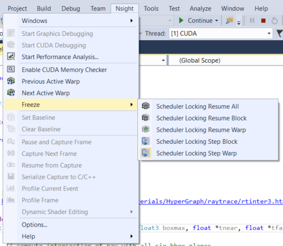Click the Resume from Capture icon
The image size is (283, 246).
coord(11,165)
